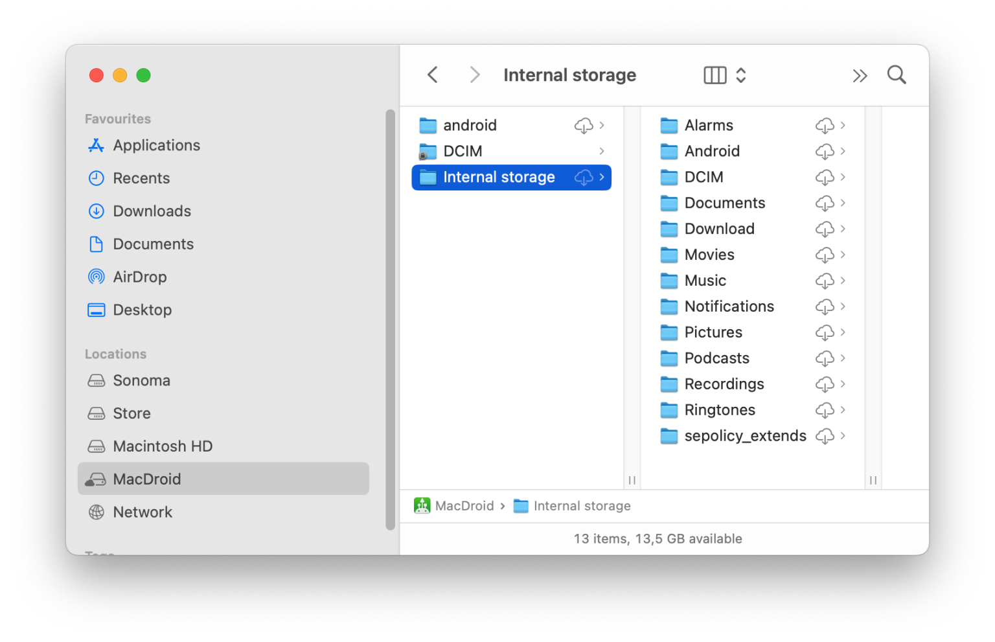Click the cloud download icon beside Alarms
This screenshot has height=642, width=995.
825,125
